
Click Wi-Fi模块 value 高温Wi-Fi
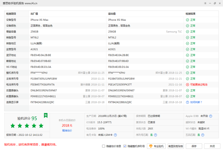point(204,129)
